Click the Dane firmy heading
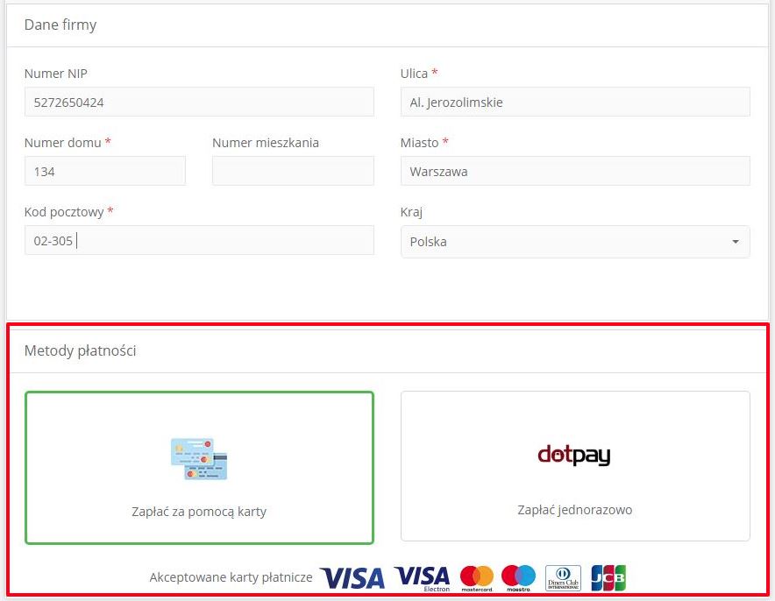This screenshot has height=601, width=775. point(60,25)
